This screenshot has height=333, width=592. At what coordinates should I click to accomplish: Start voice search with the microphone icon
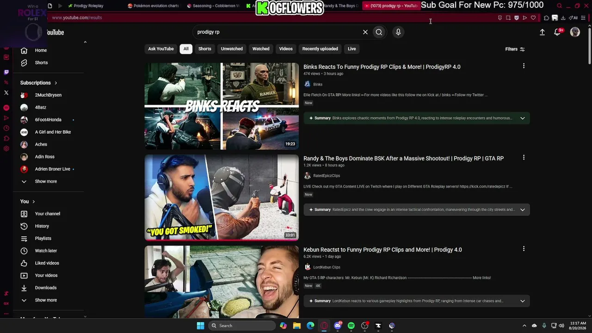click(x=398, y=32)
